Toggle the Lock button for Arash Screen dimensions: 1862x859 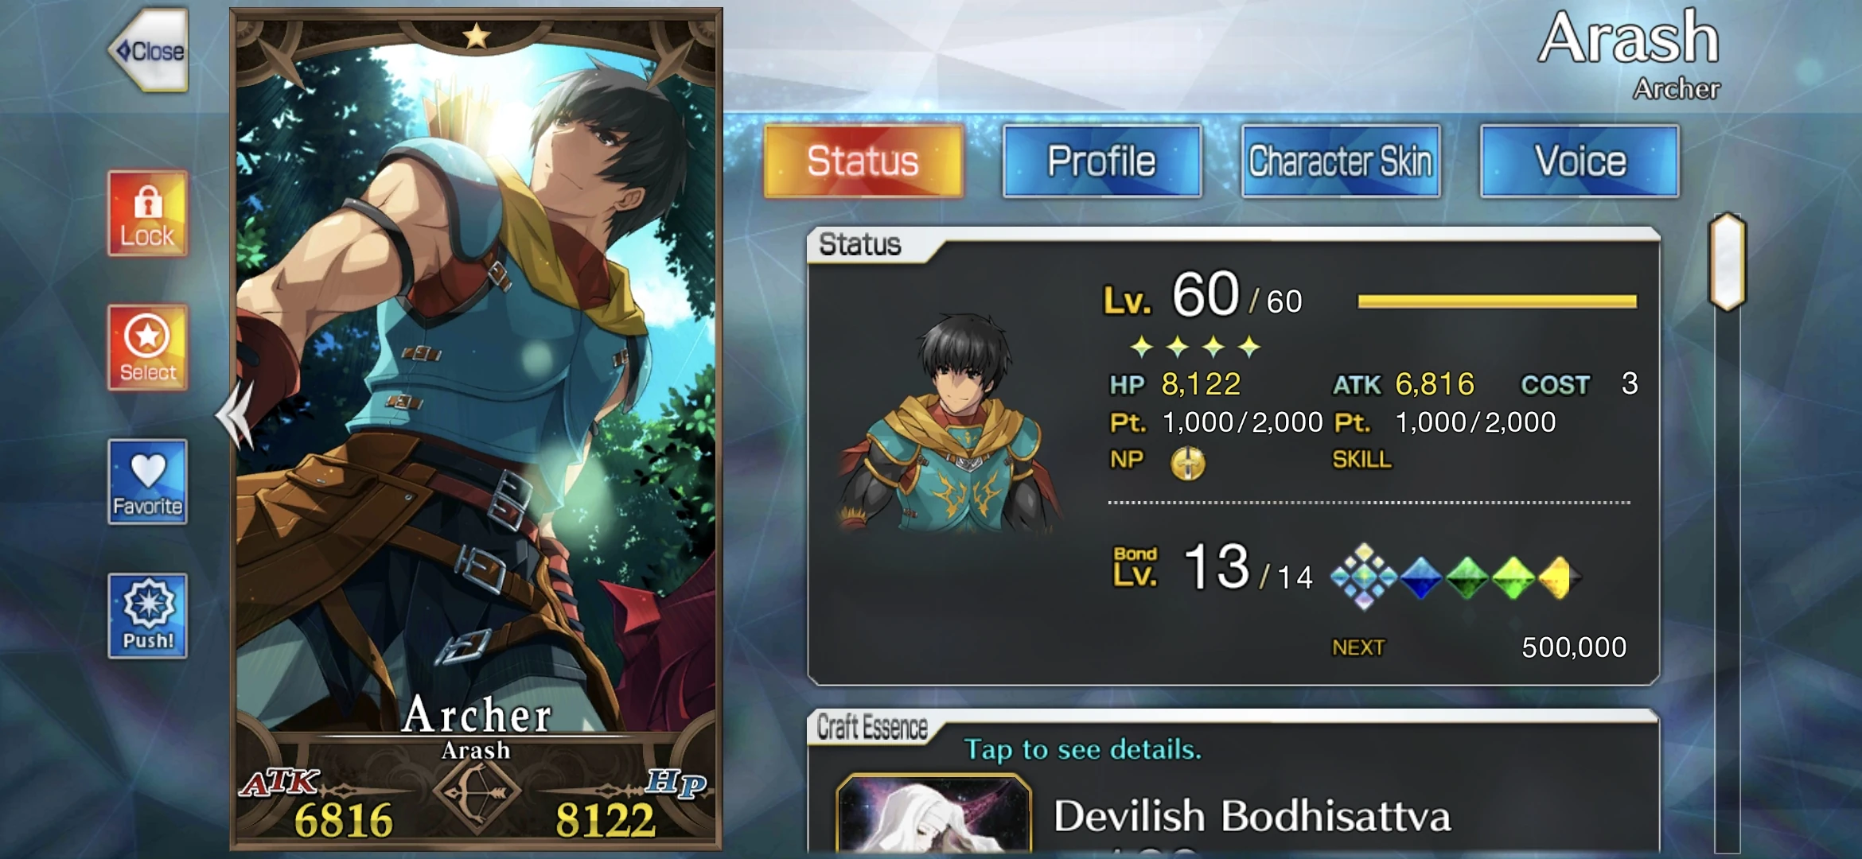pyautogui.click(x=148, y=214)
